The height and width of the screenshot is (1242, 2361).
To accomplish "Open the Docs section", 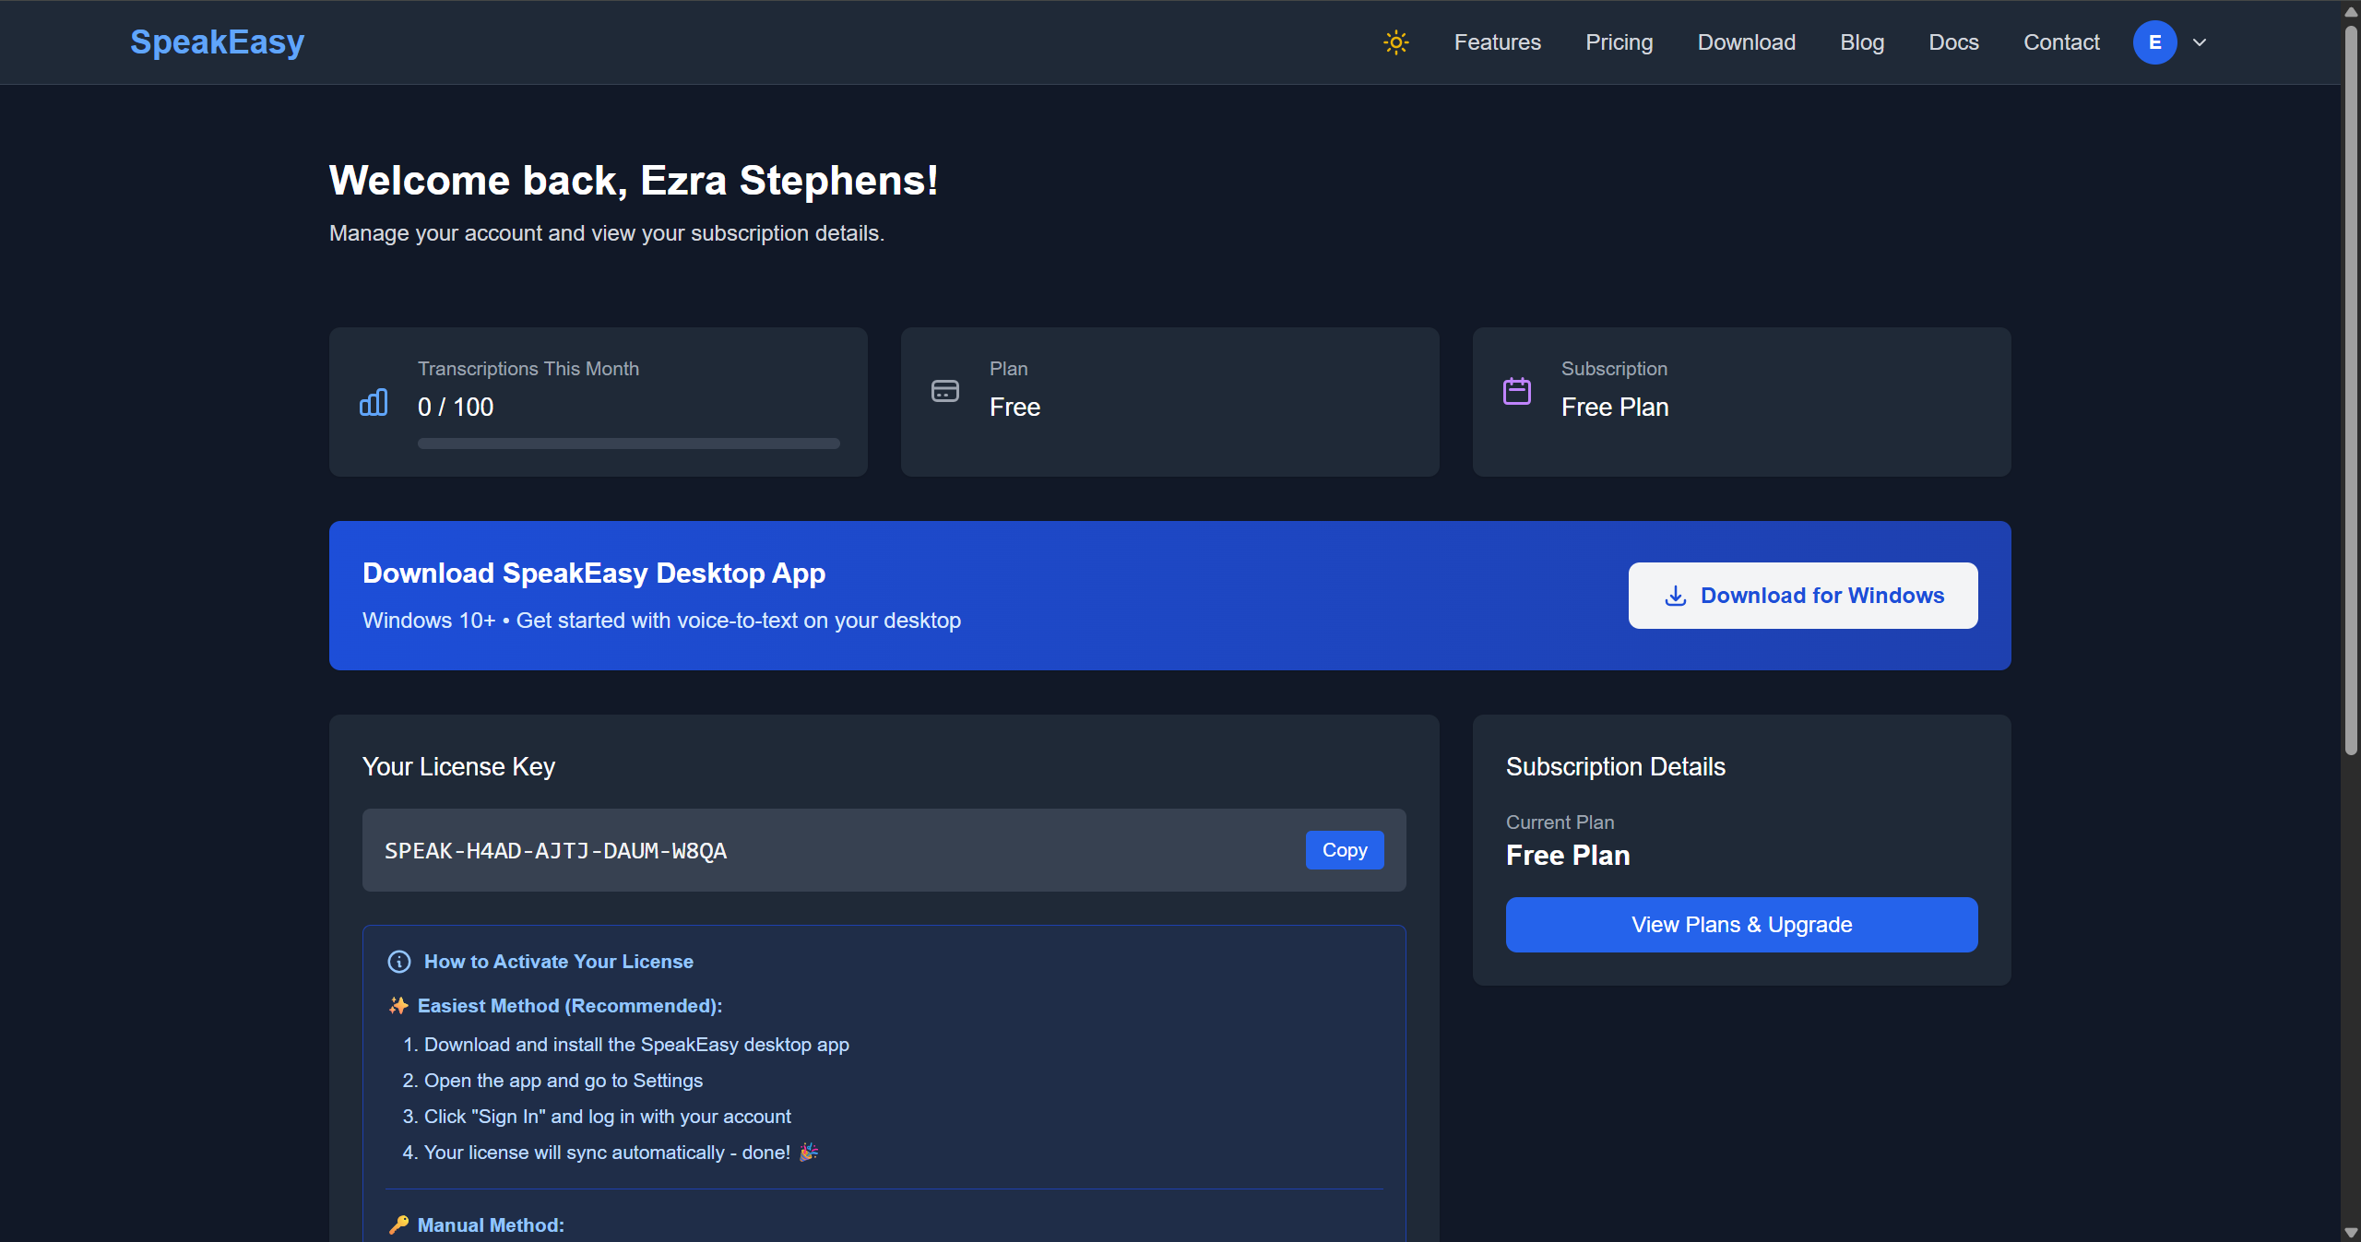I will click(x=1953, y=41).
